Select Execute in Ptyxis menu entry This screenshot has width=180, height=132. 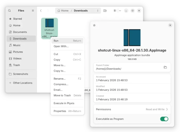(x=64, y=103)
